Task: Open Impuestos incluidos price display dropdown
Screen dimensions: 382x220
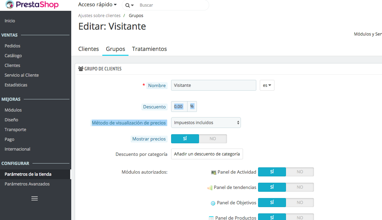Action: pos(206,123)
